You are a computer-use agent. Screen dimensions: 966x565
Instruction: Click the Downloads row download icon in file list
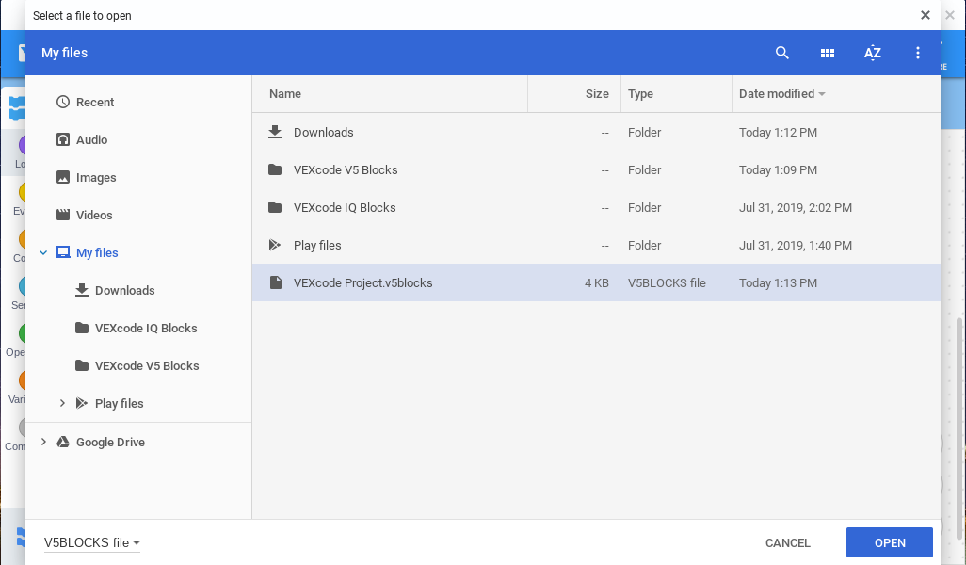[275, 132]
